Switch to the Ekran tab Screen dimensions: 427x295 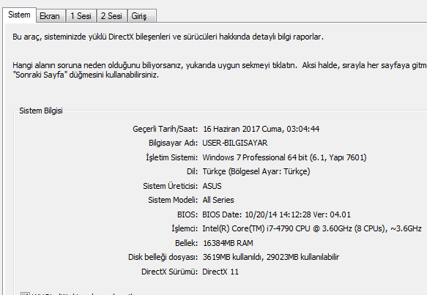point(51,16)
